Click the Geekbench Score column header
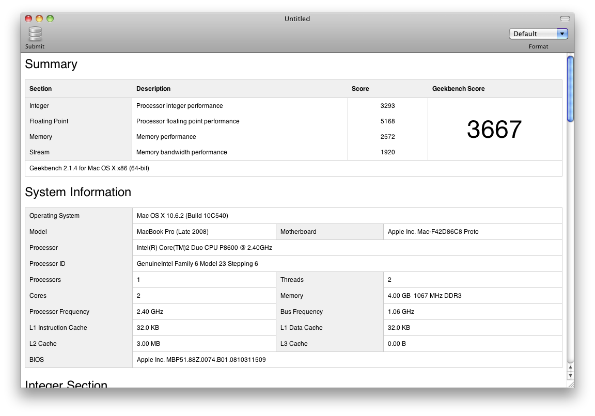Image resolution: width=595 pixels, height=416 pixels. tap(459, 89)
